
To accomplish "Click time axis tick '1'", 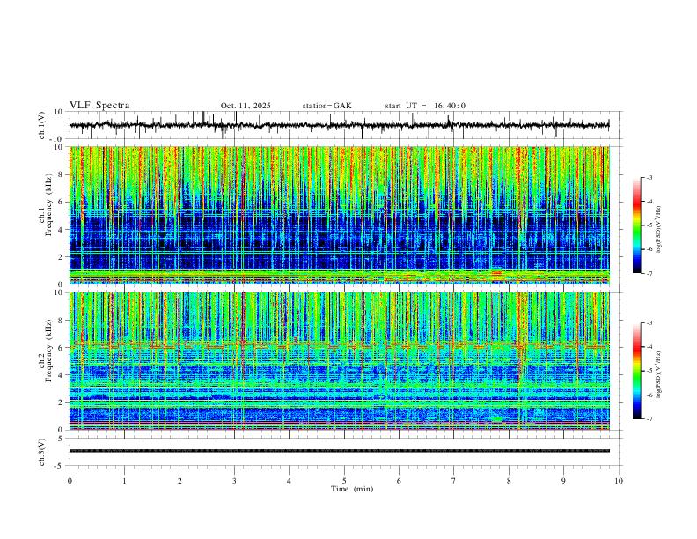I will tap(124, 481).
